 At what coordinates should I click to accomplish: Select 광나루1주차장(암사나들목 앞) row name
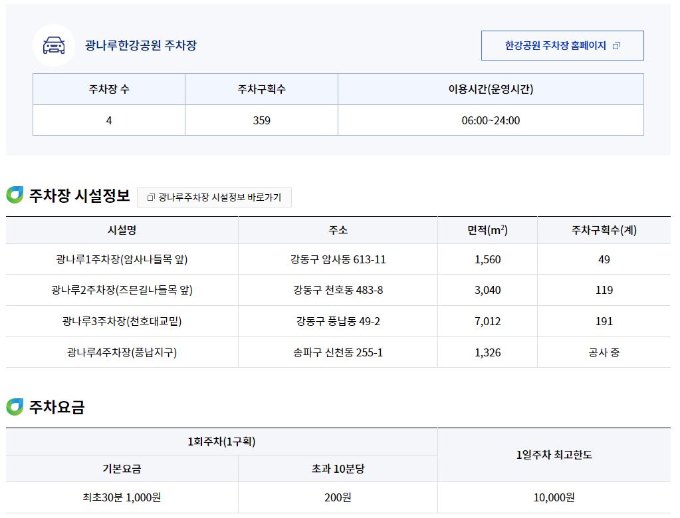(122, 259)
